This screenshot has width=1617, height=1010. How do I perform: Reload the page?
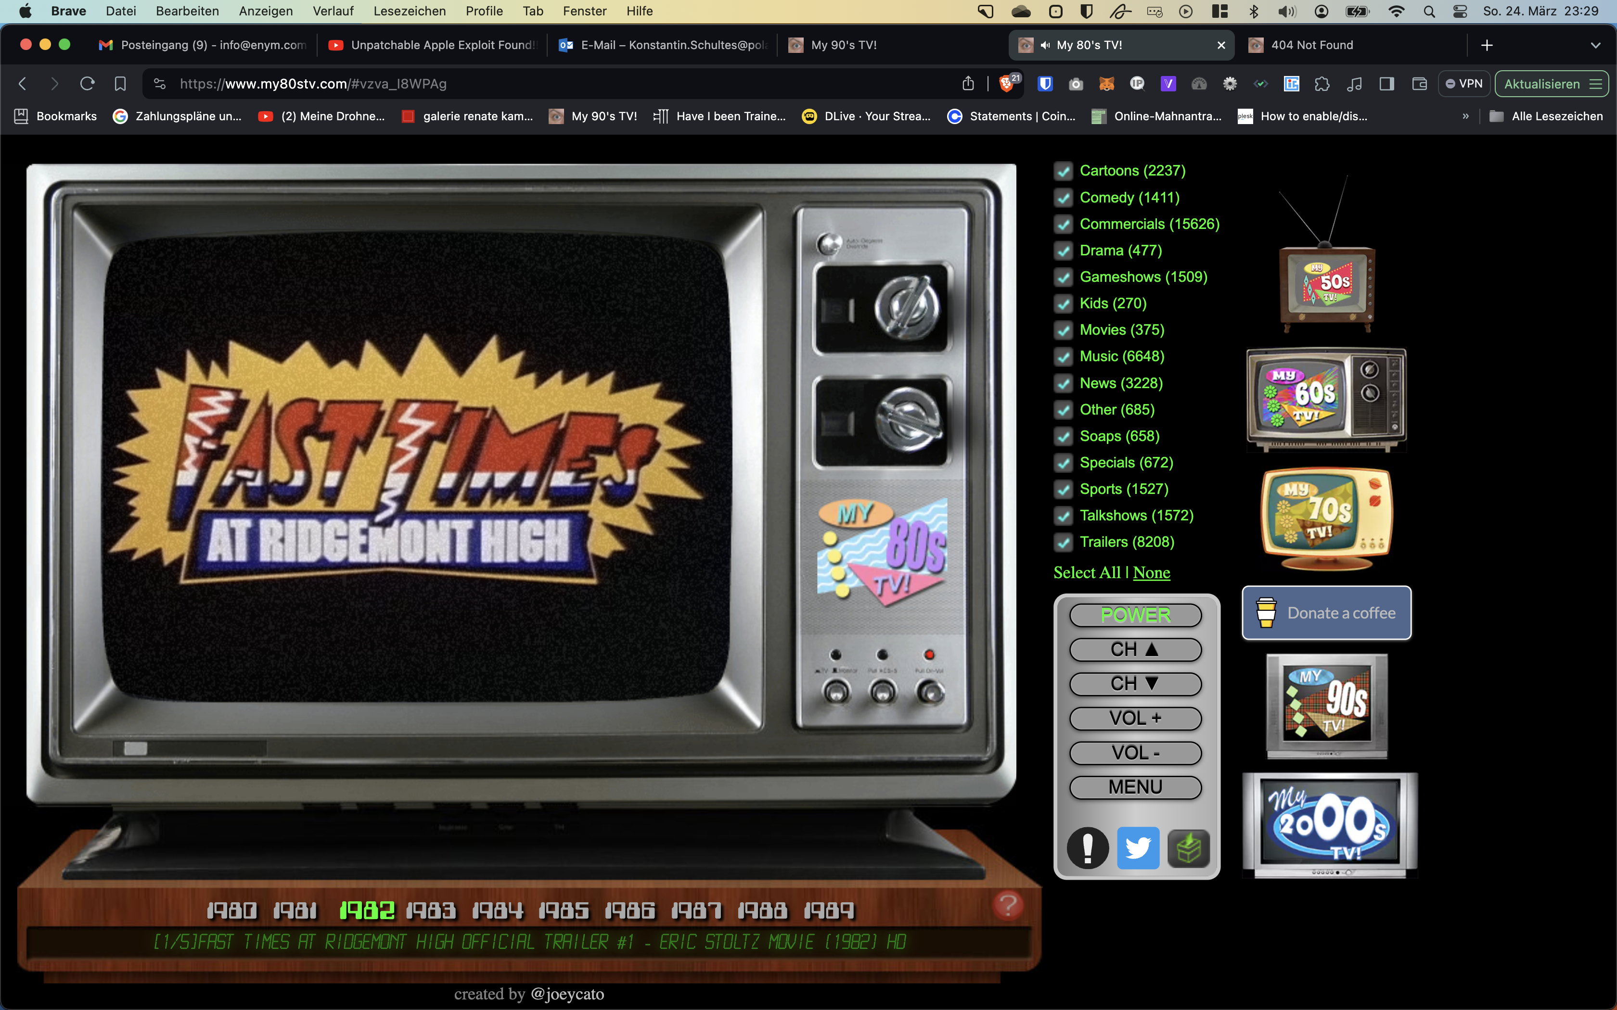tap(88, 84)
